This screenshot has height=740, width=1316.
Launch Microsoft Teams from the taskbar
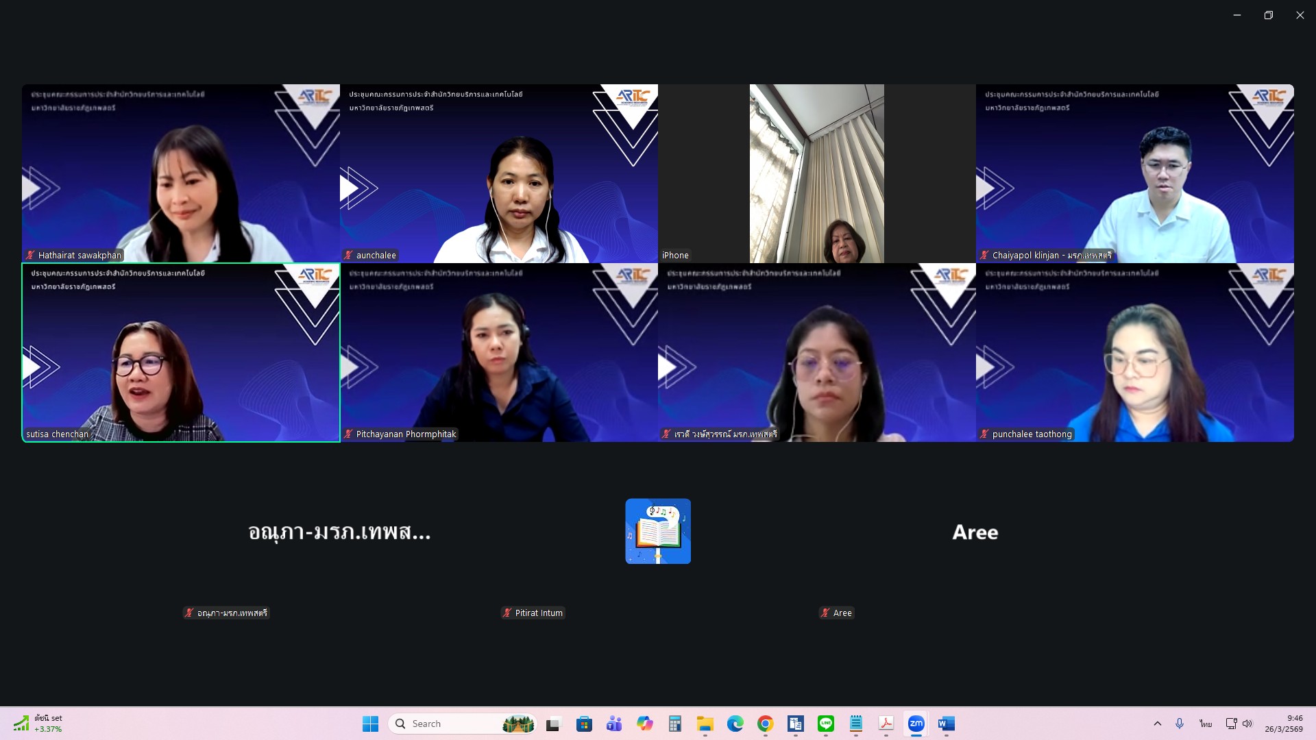tap(614, 724)
